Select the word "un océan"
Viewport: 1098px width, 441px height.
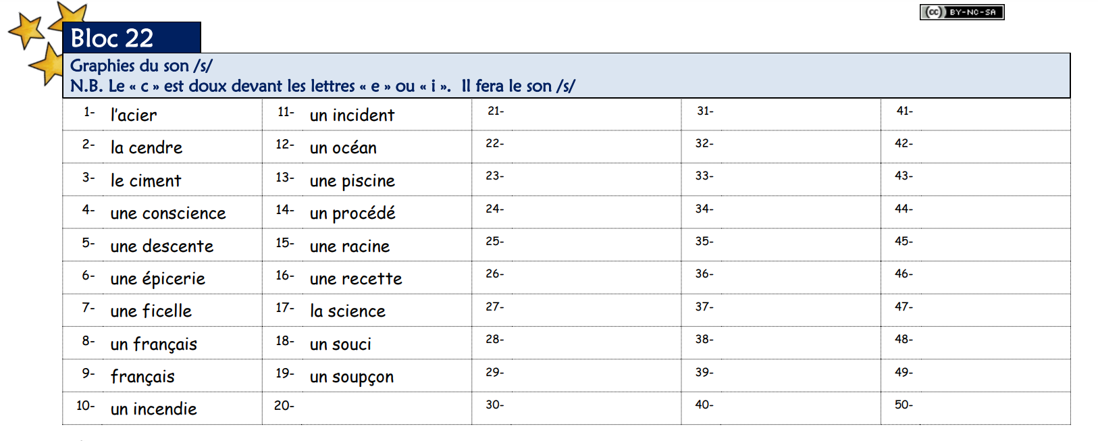click(343, 148)
